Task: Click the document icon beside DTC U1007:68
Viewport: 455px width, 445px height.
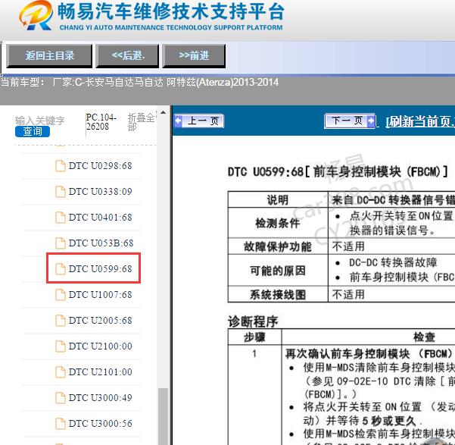Action: click(x=61, y=295)
